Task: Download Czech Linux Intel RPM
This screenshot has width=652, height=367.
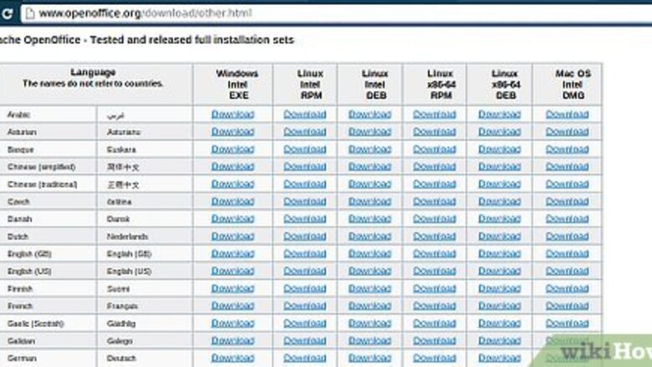Action: [x=305, y=201]
